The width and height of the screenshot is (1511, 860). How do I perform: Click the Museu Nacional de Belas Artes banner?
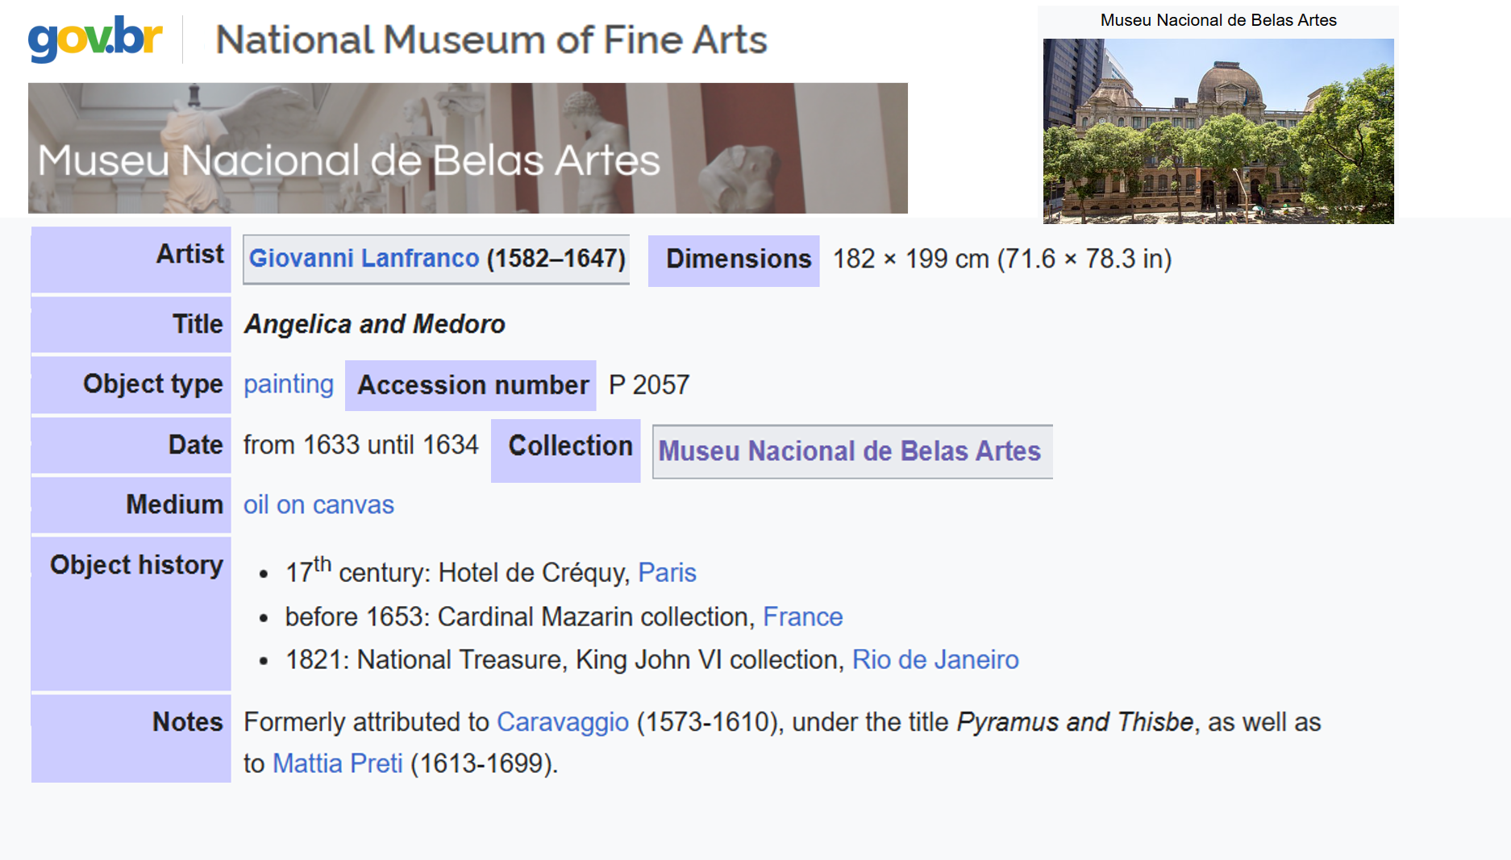[x=468, y=148]
